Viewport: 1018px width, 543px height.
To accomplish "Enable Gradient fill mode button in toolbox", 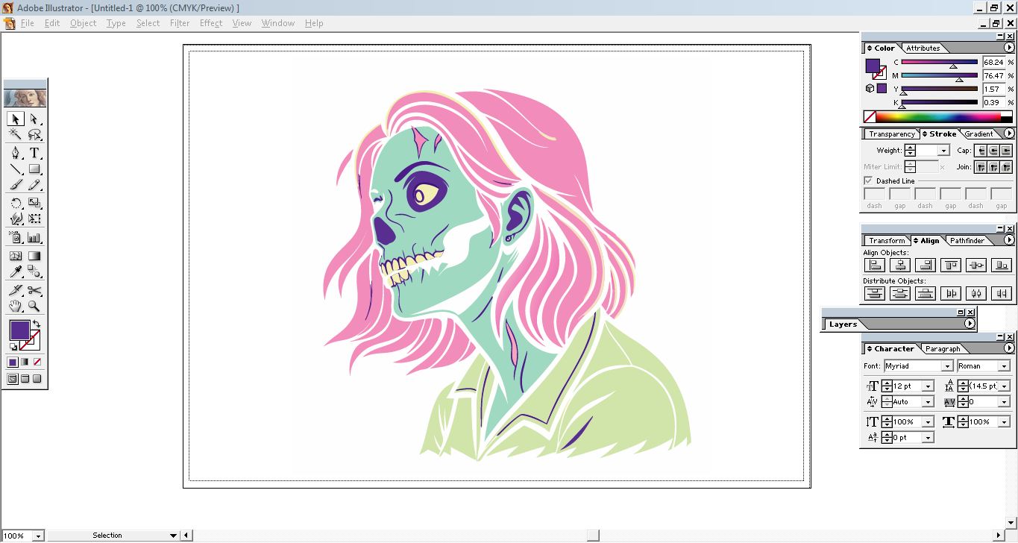I will click(25, 362).
